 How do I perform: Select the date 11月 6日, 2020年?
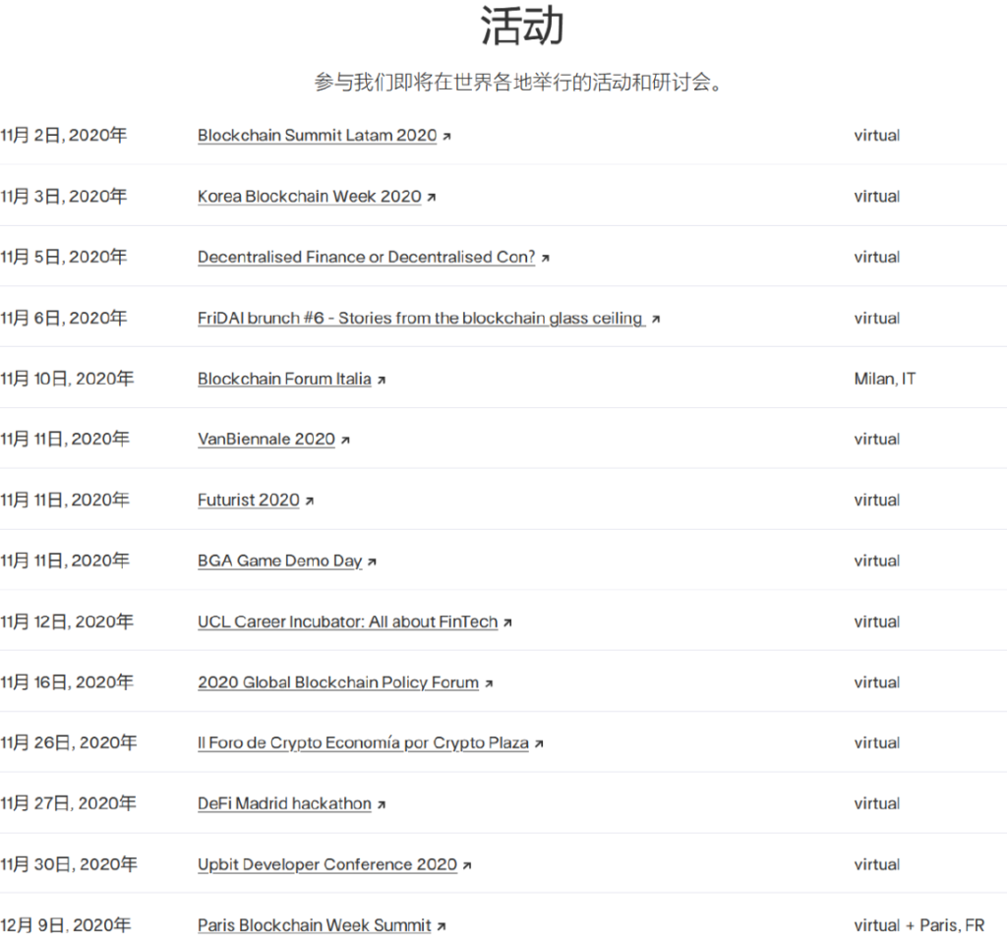point(64,318)
